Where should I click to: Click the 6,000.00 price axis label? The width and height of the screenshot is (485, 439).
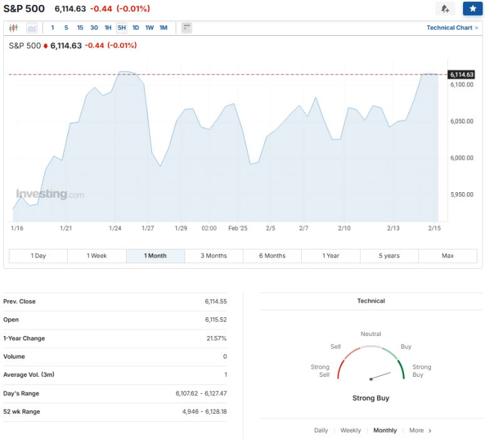[462, 158]
